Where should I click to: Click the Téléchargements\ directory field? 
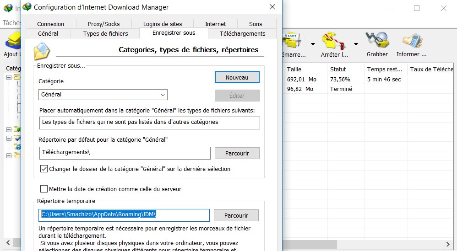point(125,153)
